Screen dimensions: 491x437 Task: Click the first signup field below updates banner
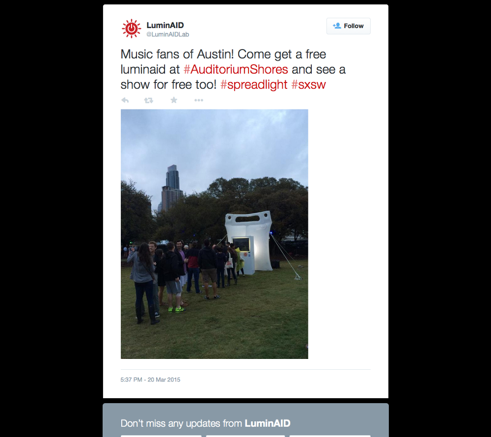click(x=161, y=436)
